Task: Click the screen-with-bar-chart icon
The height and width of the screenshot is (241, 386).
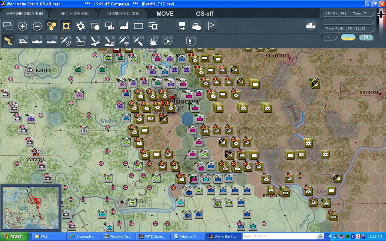Action: pyautogui.click(x=110, y=26)
